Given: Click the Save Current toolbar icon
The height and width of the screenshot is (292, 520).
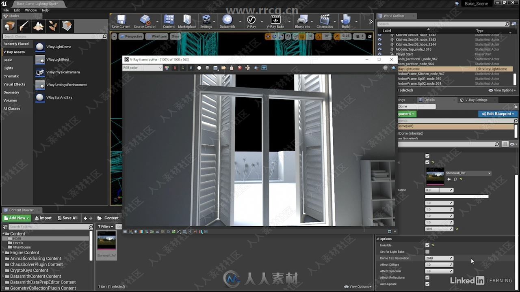Looking at the screenshot, I should click(x=121, y=21).
